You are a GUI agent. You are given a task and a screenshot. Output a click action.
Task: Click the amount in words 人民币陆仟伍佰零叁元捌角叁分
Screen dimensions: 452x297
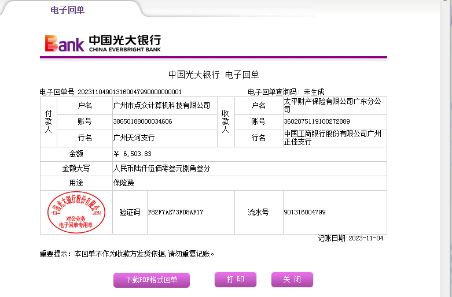tap(161, 169)
